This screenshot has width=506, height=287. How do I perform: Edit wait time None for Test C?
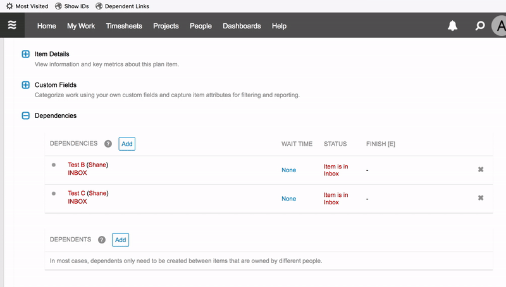(x=288, y=199)
